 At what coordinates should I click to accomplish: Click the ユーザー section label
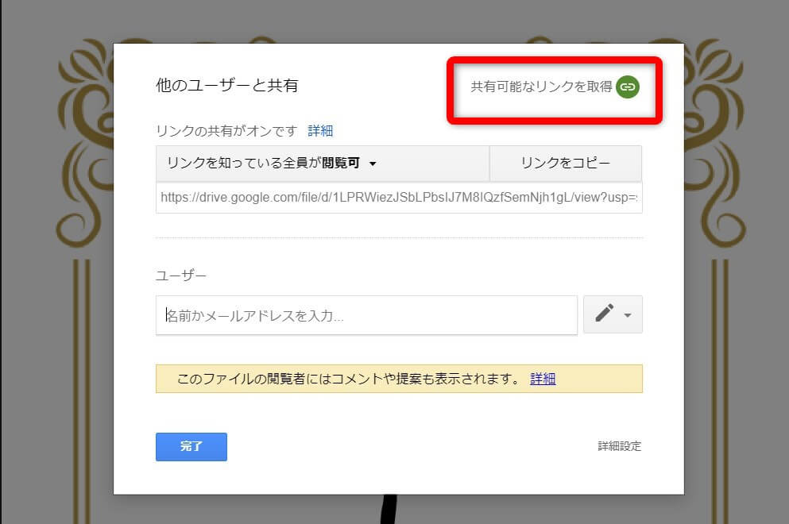tap(180, 275)
